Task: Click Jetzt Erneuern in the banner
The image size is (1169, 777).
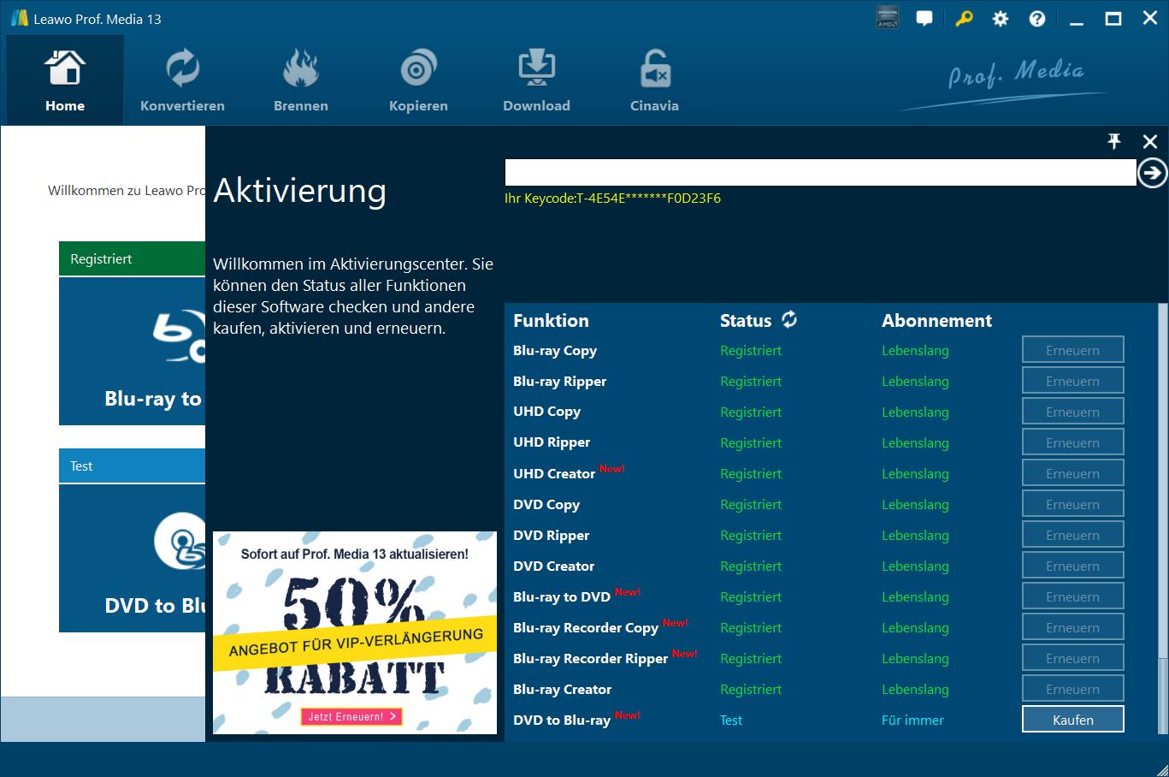Action: tap(351, 717)
